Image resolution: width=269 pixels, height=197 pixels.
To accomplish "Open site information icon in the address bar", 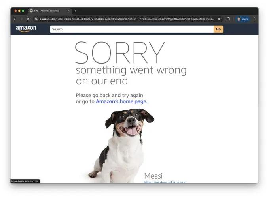I will tap(36, 19).
